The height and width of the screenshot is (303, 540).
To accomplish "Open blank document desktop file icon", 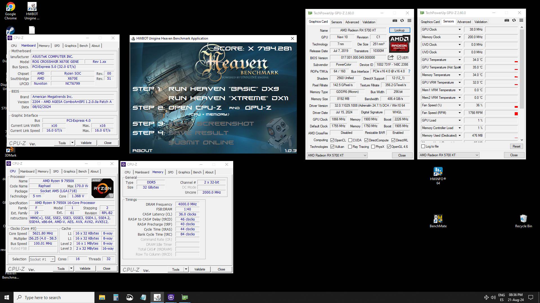I will (x=32, y=30).
